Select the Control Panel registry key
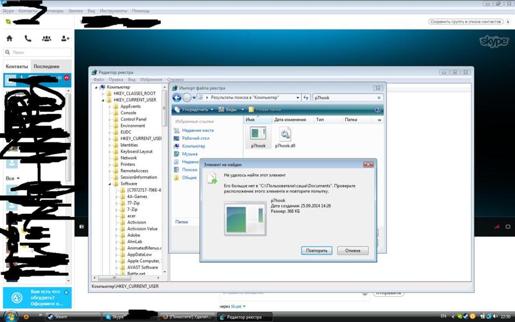The width and height of the screenshot is (515, 322). 133,119
